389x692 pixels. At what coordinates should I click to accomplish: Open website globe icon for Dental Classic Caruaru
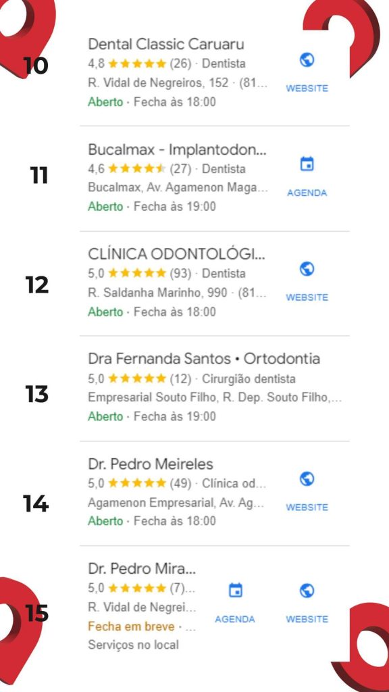pos(307,59)
